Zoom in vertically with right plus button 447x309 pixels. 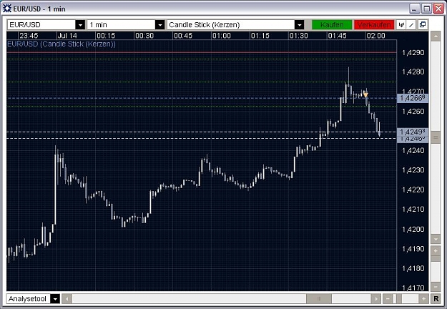pos(436,251)
